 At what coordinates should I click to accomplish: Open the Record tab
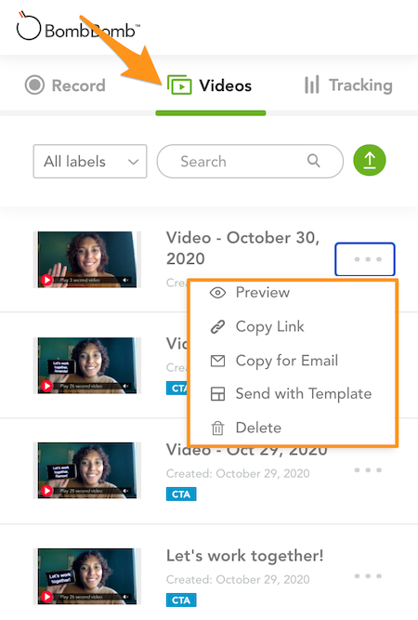[x=65, y=86]
